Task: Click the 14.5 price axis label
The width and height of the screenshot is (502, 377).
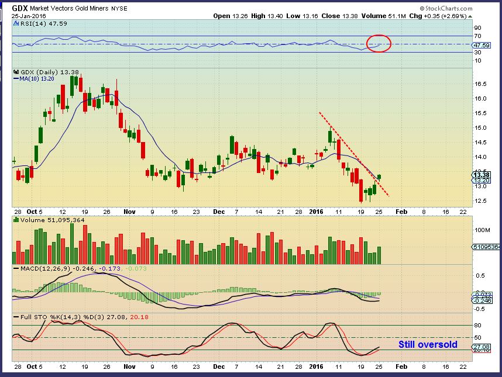Action: click(480, 142)
